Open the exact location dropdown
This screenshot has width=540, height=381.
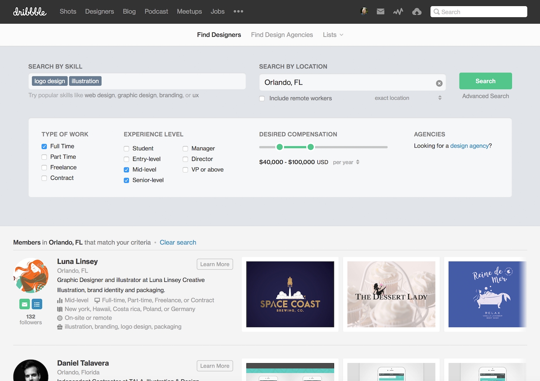coord(408,98)
